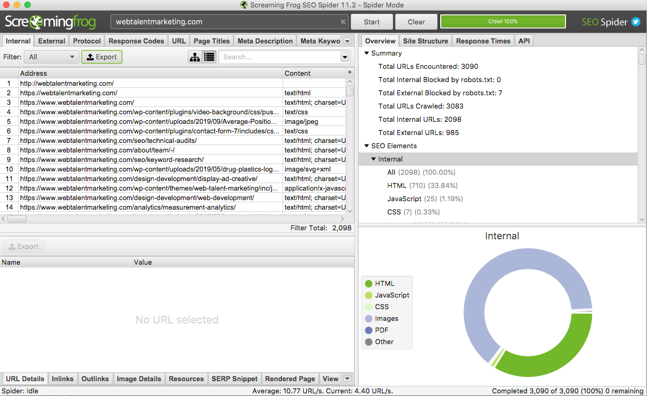Switch to list view icon

(x=209, y=57)
